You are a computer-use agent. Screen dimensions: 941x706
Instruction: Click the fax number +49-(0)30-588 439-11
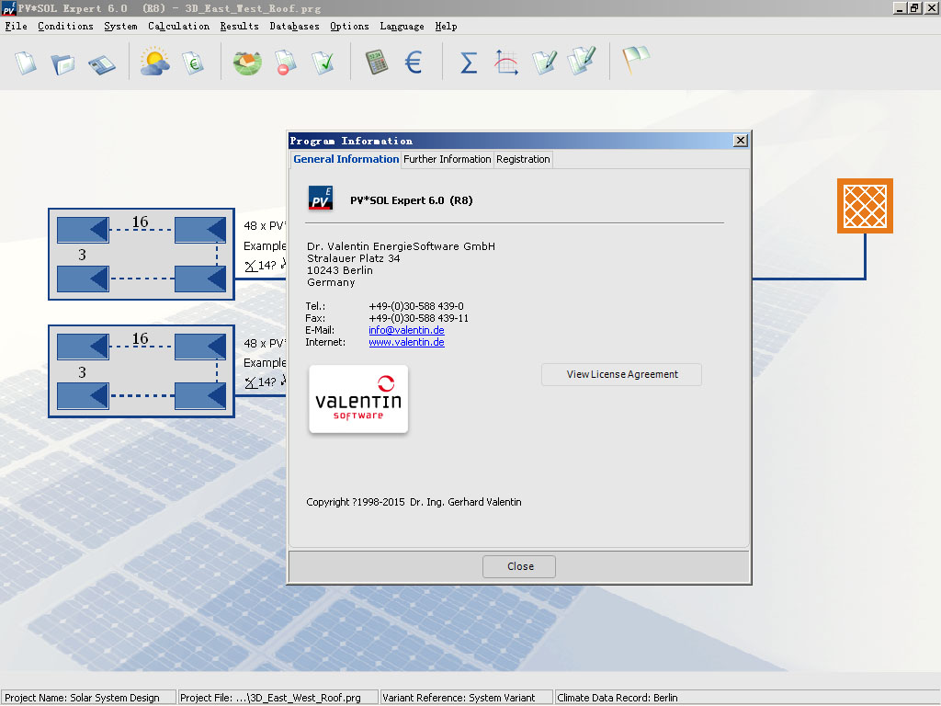[418, 318]
